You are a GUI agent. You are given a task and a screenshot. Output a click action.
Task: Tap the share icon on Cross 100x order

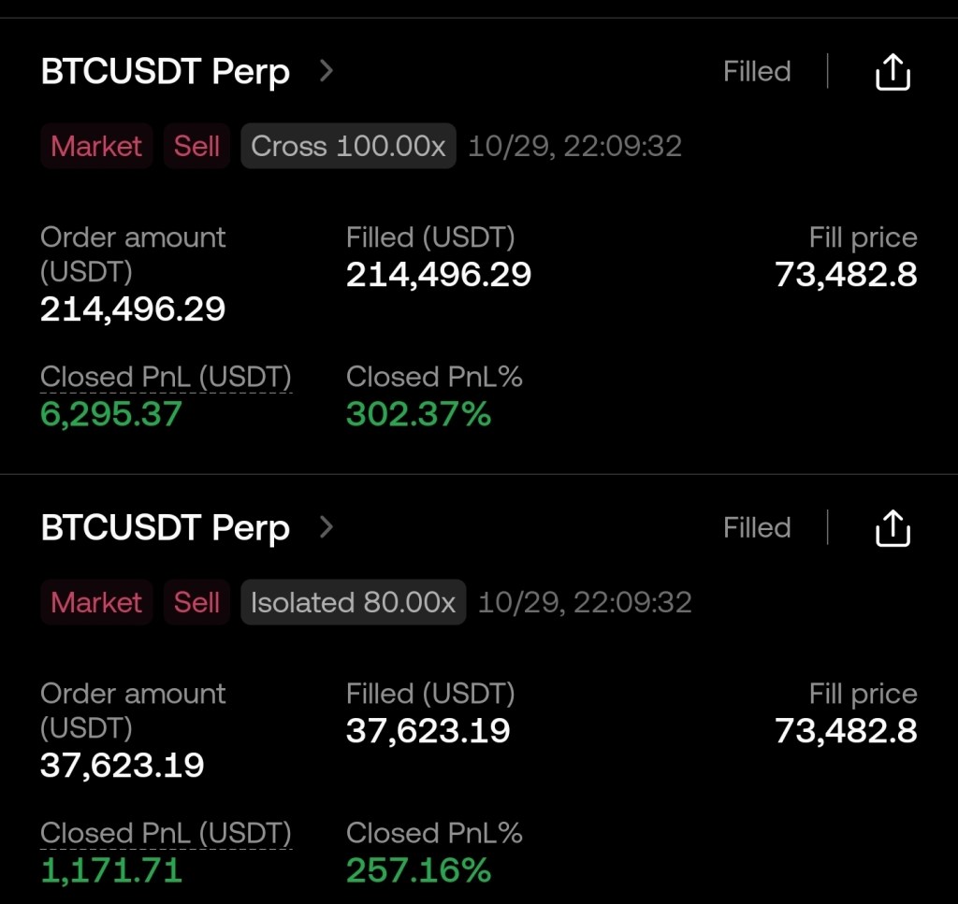point(893,72)
